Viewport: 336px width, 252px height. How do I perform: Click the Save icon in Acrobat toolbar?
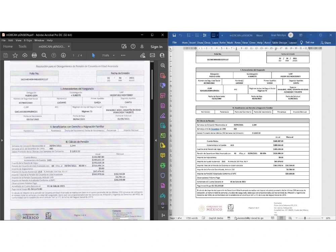coord(6,55)
